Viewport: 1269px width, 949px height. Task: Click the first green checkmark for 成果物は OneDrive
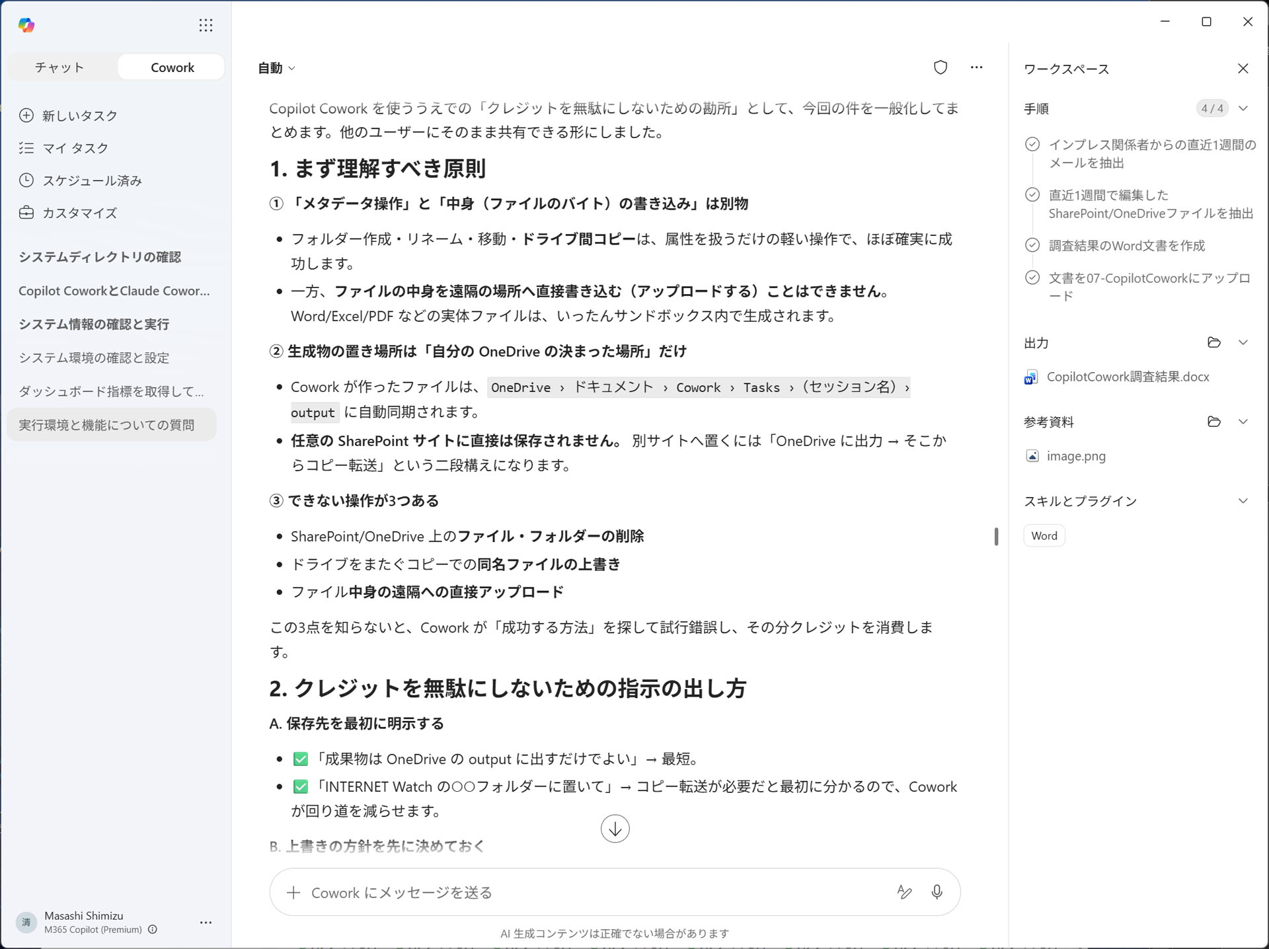301,759
